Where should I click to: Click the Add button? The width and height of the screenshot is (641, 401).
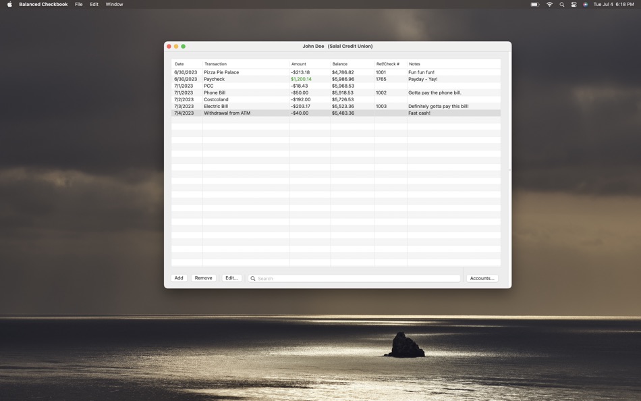point(179,278)
